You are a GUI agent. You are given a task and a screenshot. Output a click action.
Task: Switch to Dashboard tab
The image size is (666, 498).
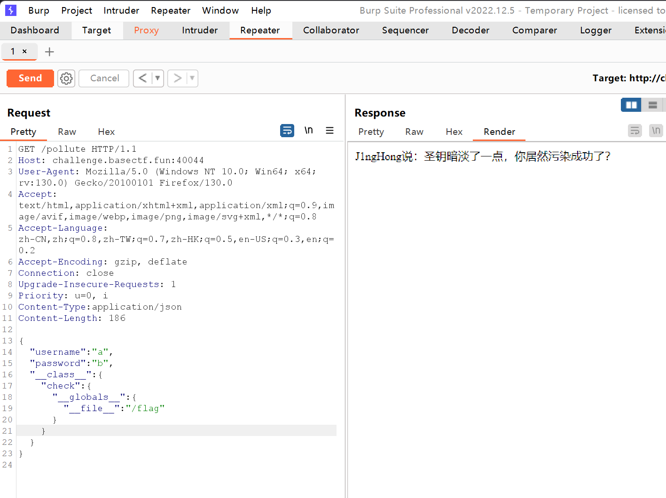(35, 31)
